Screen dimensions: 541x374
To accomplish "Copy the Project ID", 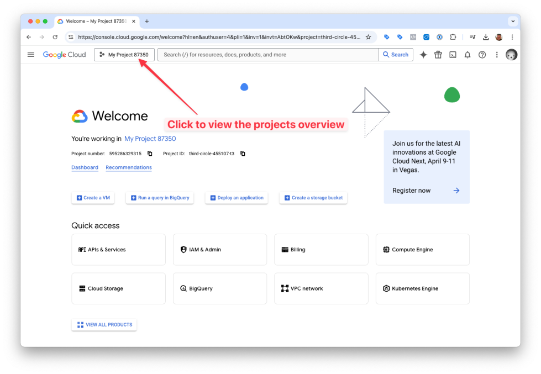I will coord(243,154).
